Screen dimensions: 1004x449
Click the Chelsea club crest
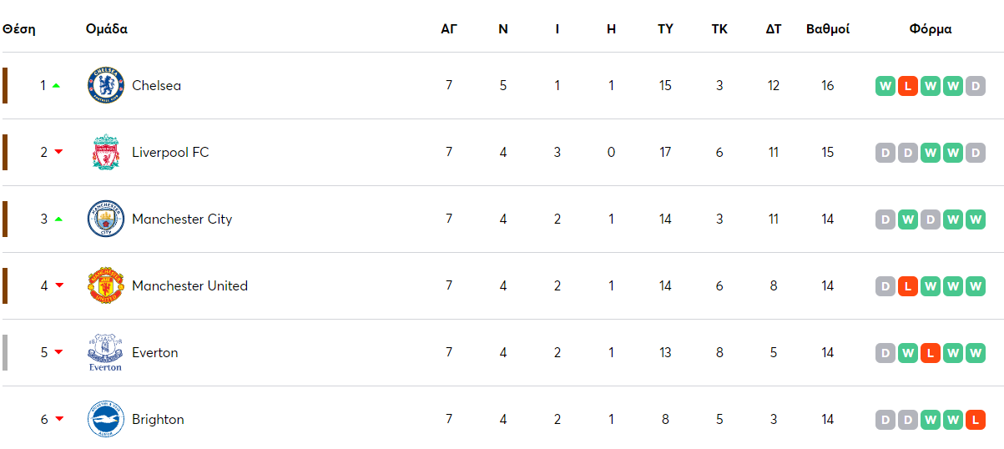(x=106, y=85)
